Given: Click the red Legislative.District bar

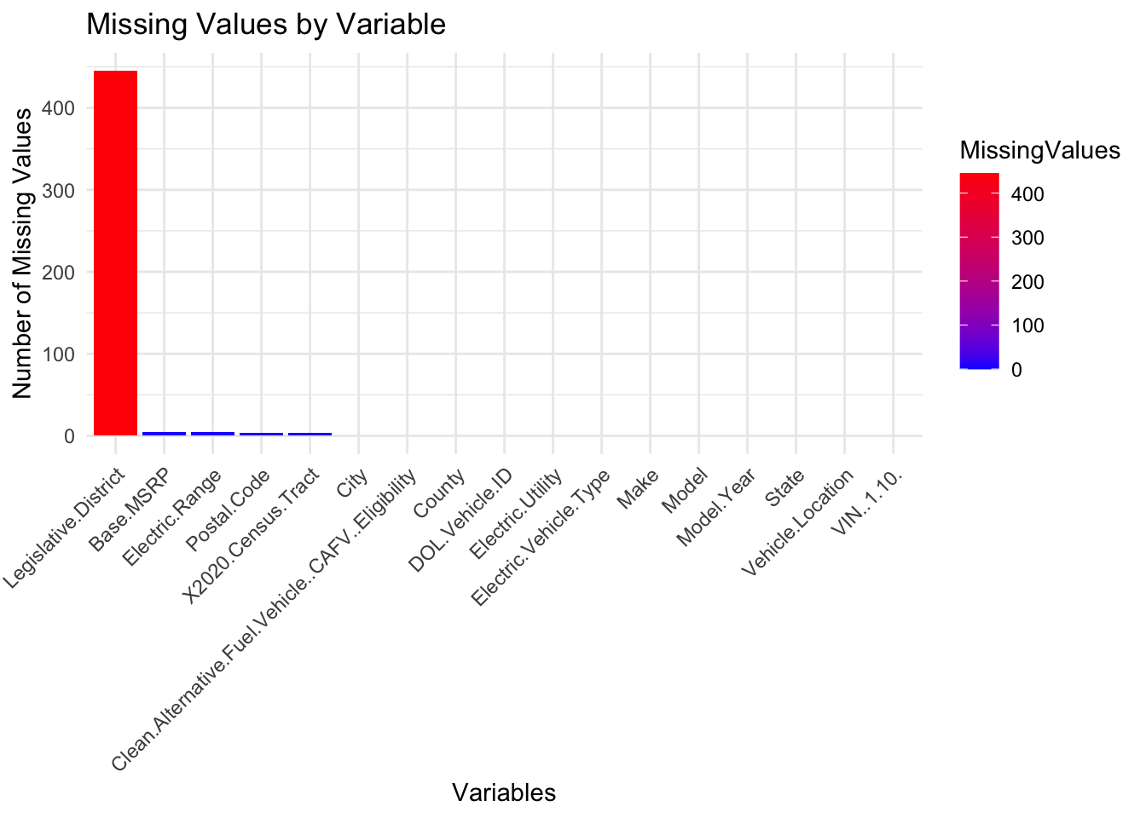Looking at the screenshot, I should [x=115, y=253].
